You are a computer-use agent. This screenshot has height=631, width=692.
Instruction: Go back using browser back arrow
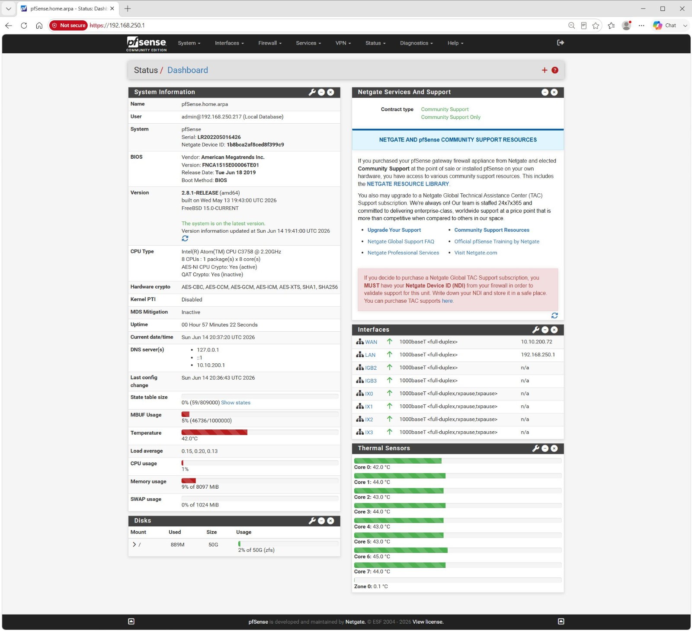9,26
